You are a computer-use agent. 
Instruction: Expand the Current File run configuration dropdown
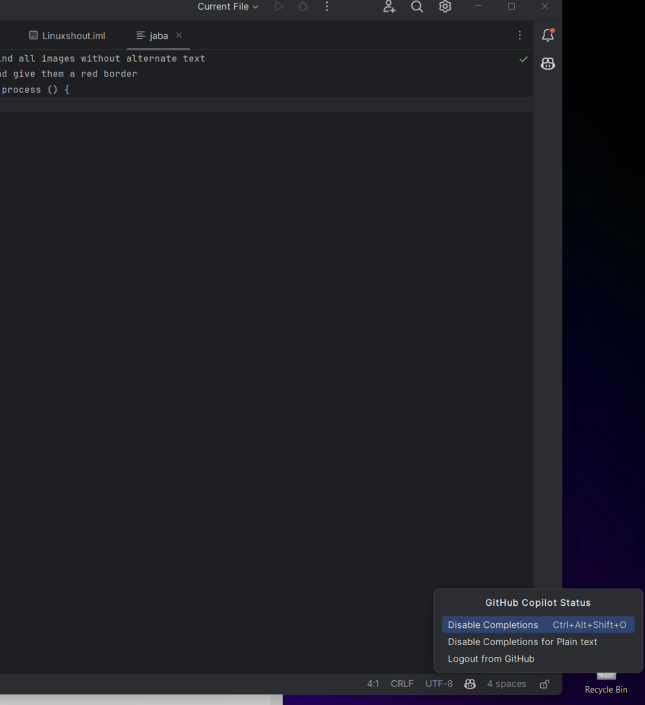(228, 6)
